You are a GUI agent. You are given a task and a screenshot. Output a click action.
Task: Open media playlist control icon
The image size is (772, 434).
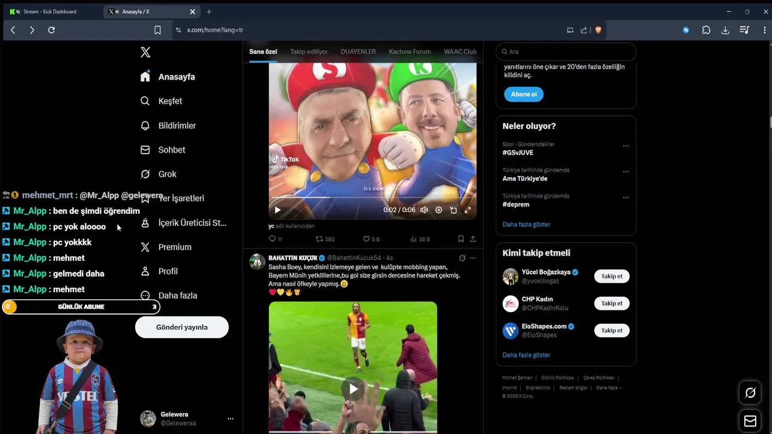click(745, 30)
